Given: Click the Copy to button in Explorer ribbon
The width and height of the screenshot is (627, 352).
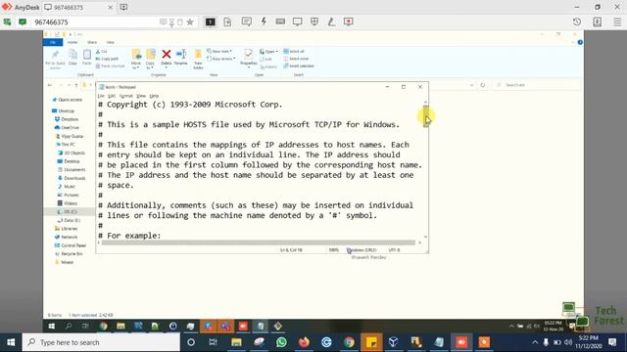Looking at the screenshot, I should (150, 59).
